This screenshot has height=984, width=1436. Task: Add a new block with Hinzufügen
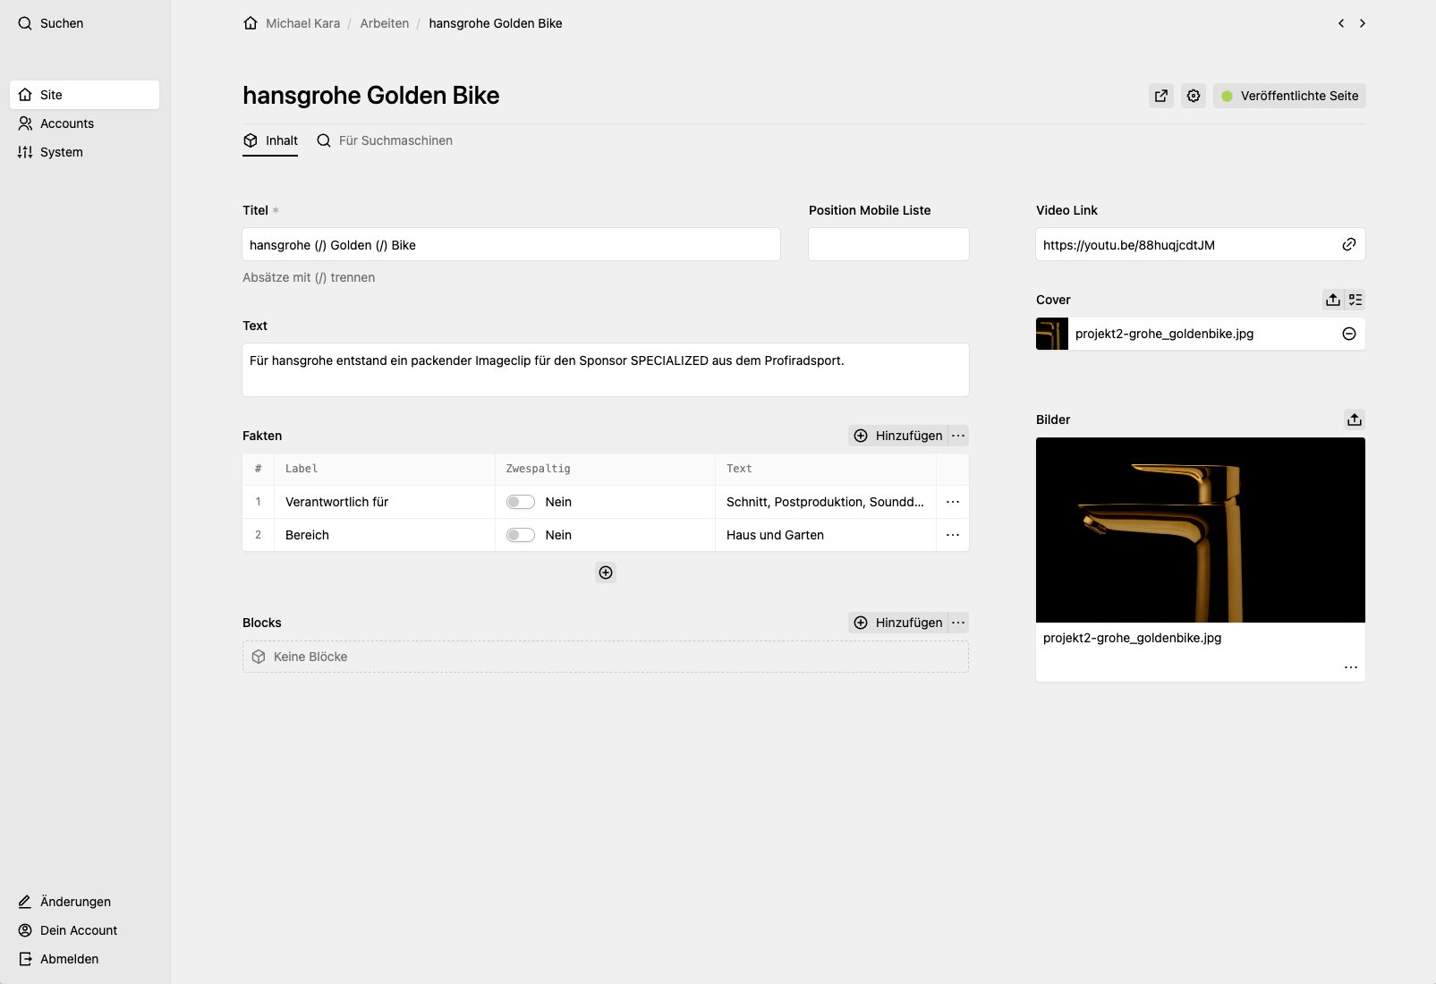[897, 623]
